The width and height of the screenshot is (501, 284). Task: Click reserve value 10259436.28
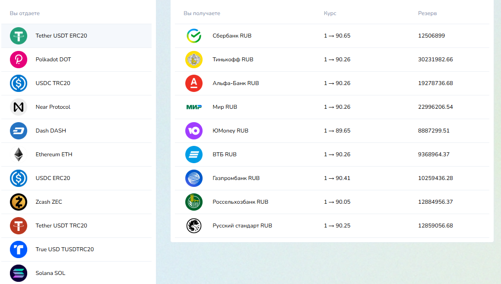click(435, 178)
